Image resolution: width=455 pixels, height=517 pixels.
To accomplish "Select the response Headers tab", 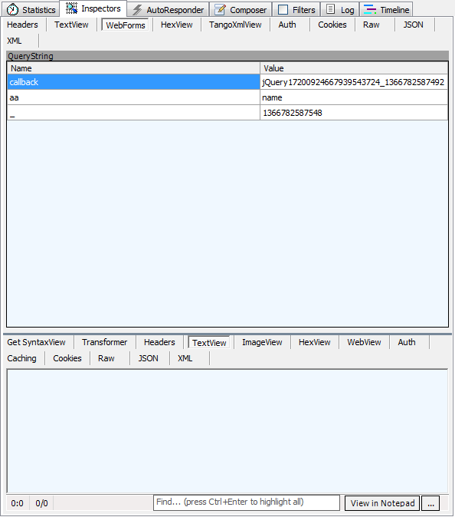I will [159, 342].
